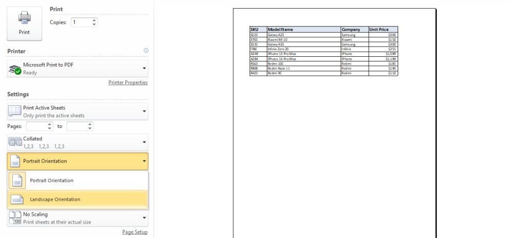Click the Landscape Orientation option icon

tap(17, 199)
